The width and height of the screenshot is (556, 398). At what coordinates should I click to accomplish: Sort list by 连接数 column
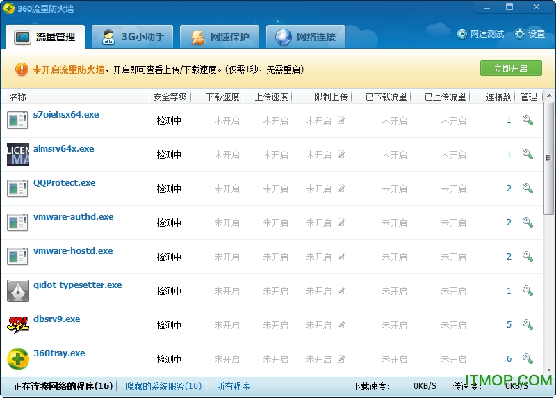[498, 97]
